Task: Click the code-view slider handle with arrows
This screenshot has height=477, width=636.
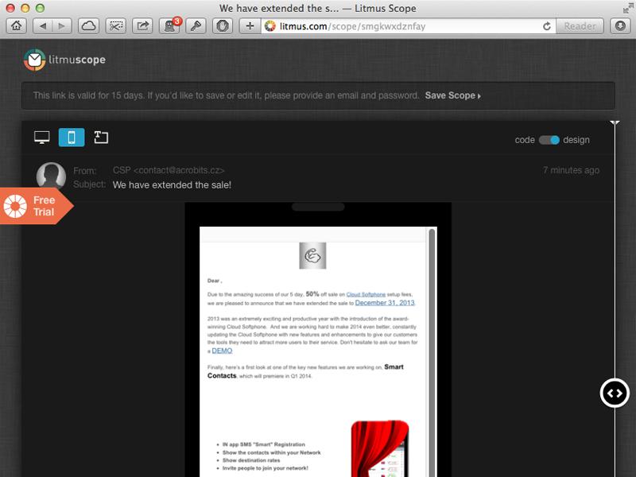Action: (615, 393)
